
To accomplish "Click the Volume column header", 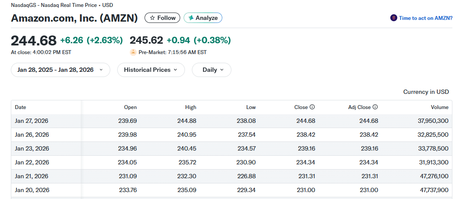I will point(439,107).
